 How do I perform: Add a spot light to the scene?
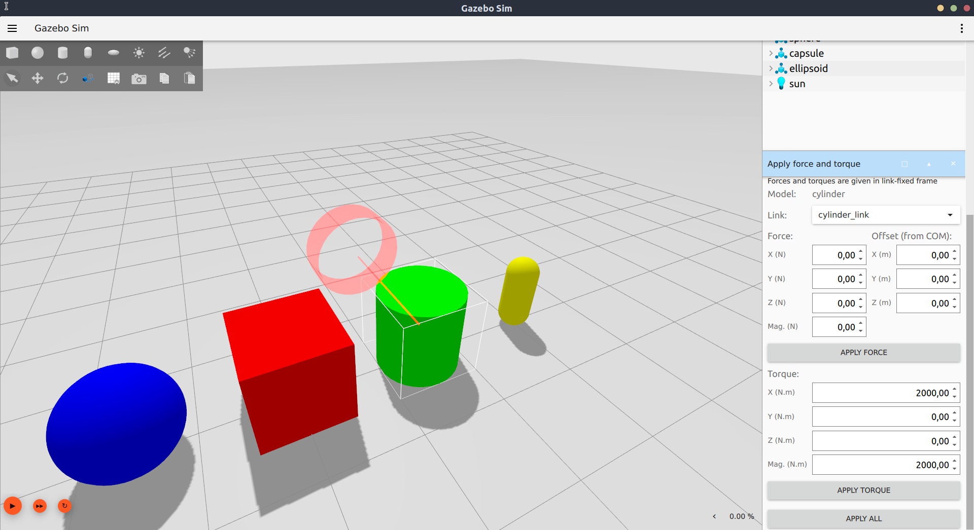pos(190,53)
